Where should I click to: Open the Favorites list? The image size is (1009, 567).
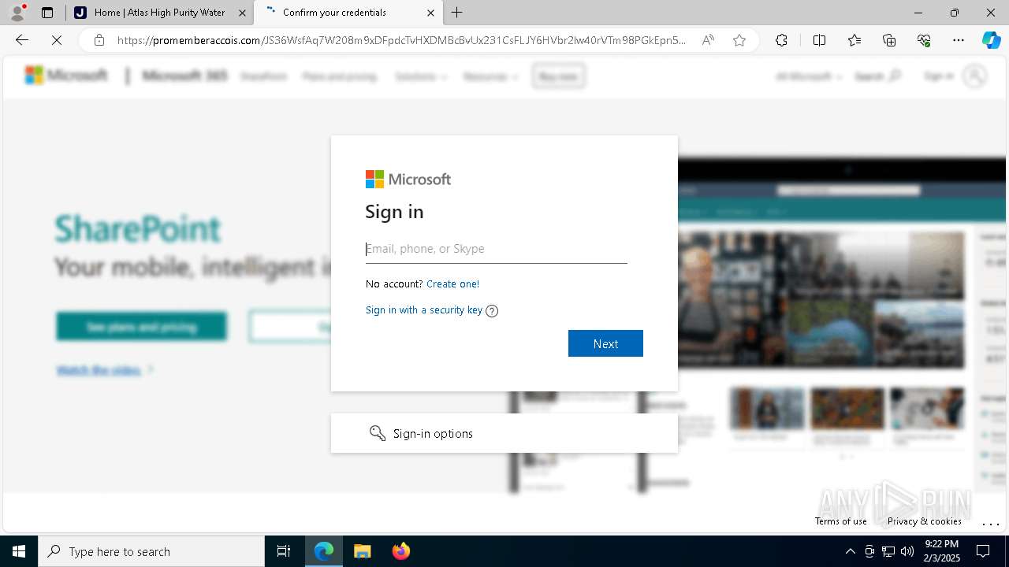854,40
